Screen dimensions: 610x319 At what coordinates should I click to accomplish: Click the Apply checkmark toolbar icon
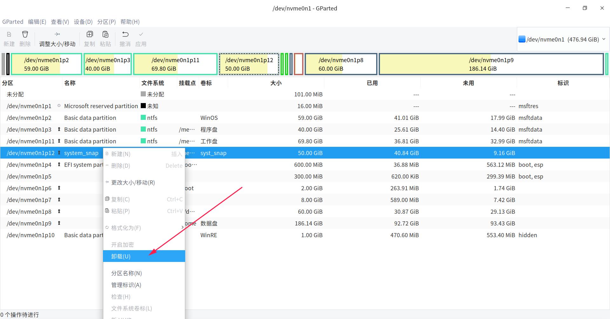coord(141,34)
